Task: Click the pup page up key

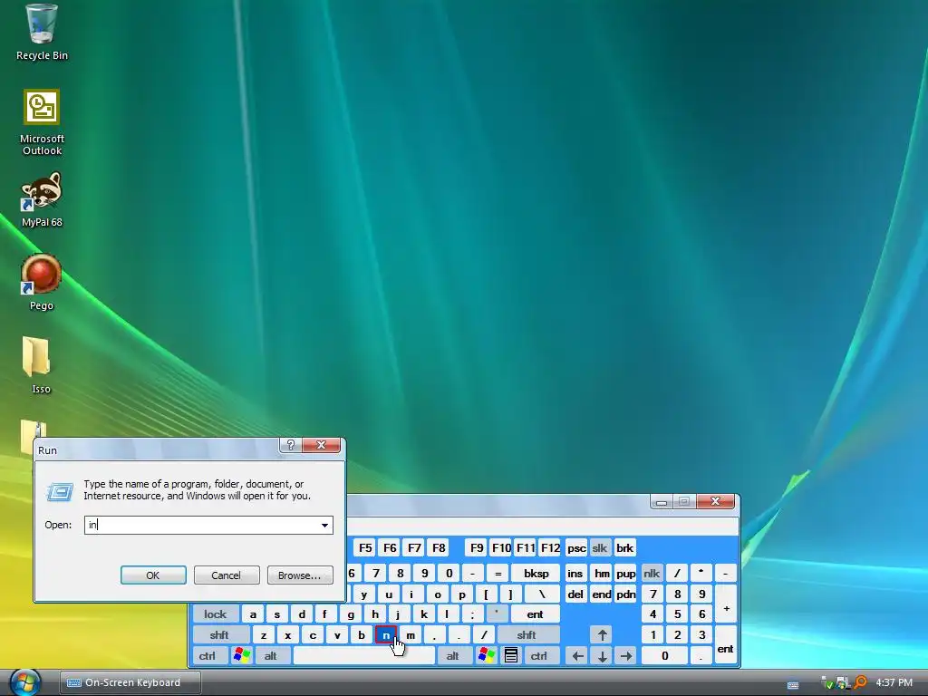Action: pyautogui.click(x=625, y=573)
